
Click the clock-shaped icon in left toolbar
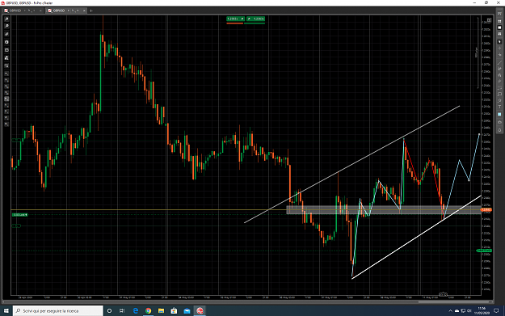pos(6,42)
